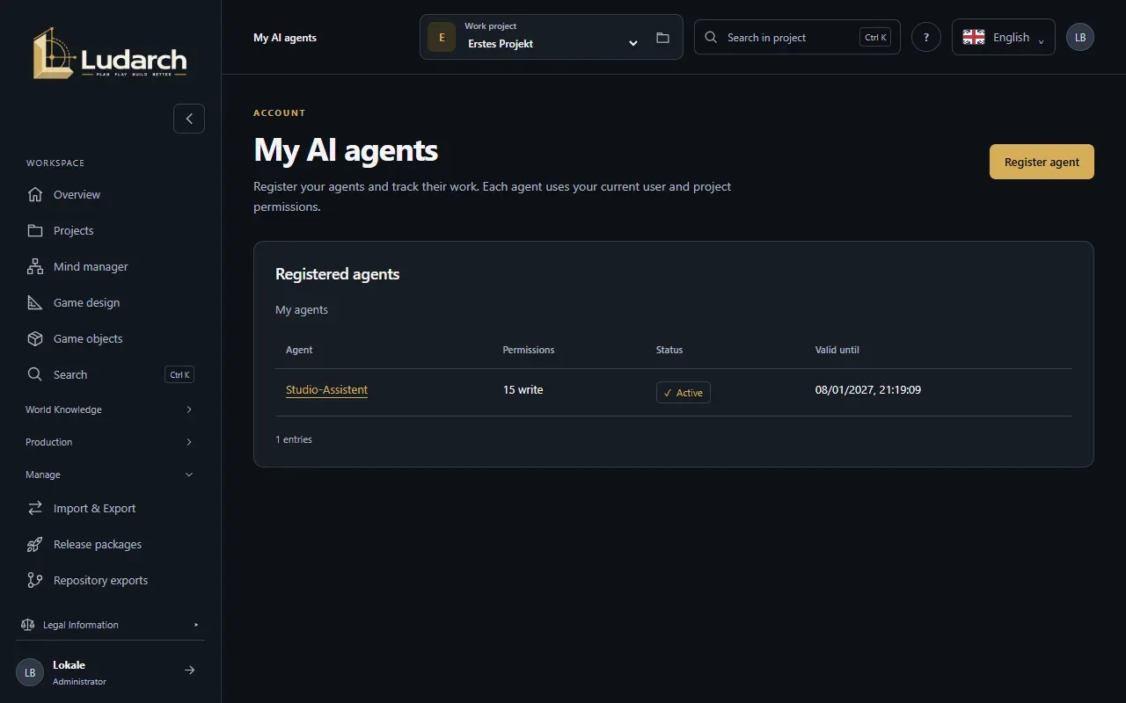Click the Overview house icon

click(x=35, y=194)
